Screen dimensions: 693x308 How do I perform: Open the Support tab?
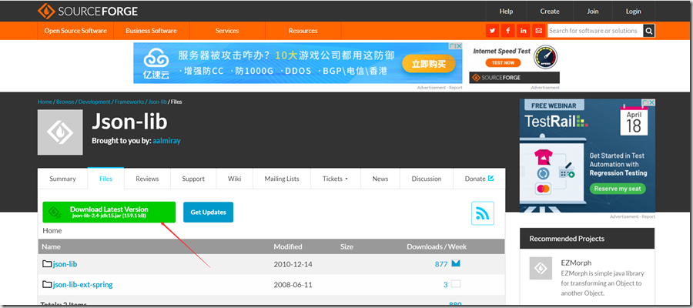coord(193,179)
